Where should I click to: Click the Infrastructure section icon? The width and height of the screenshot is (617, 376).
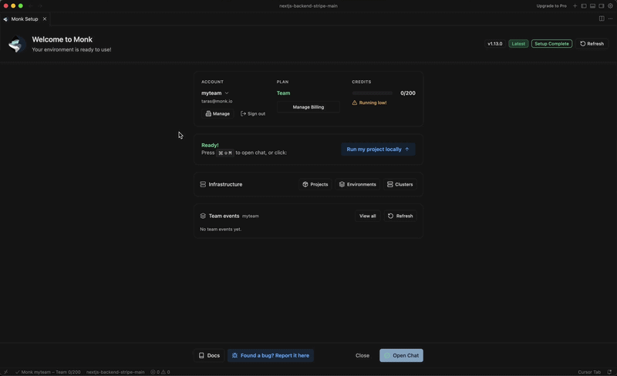coord(203,184)
